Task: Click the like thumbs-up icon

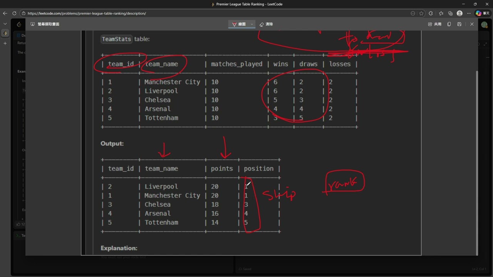Action: click(x=18, y=224)
